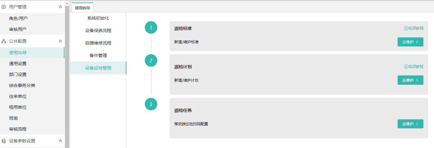Screen dimensions: 434x148
Task: Click 去维护 button for 巡检标准
Action: click(x=410, y=42)
